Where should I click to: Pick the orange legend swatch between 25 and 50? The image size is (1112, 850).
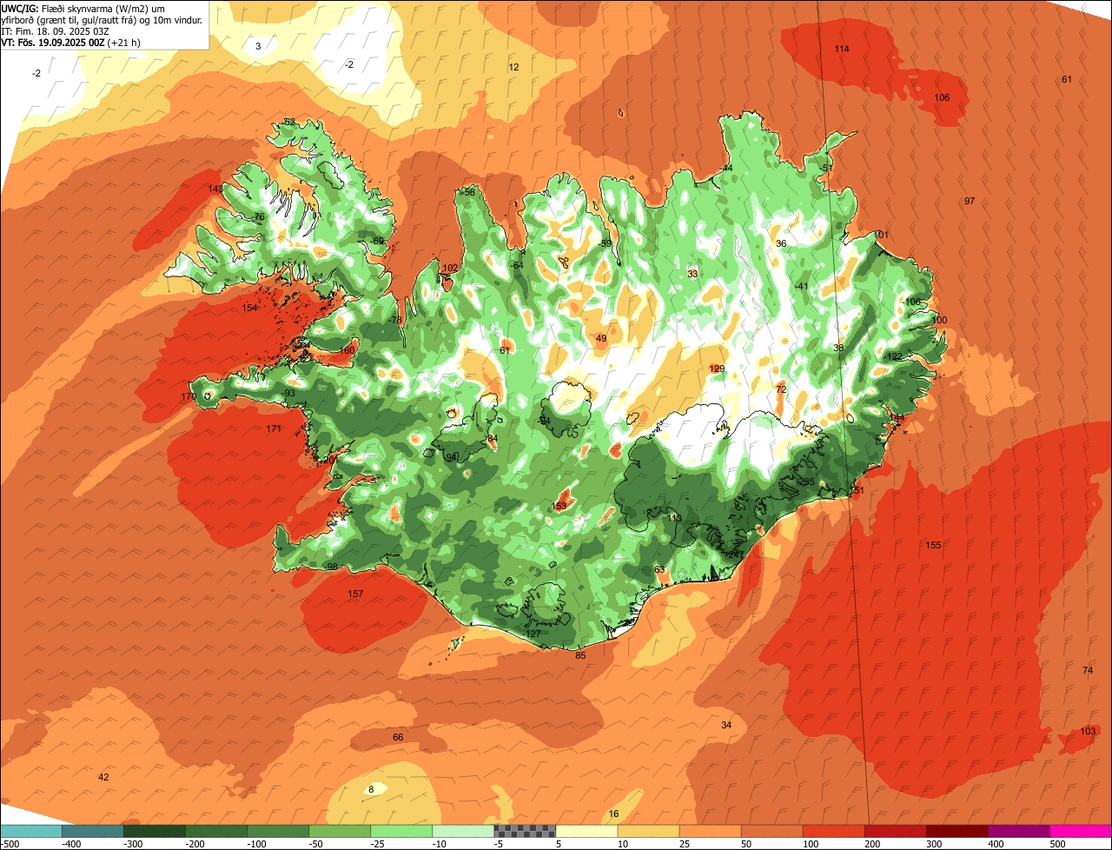(x=710, y=831)
